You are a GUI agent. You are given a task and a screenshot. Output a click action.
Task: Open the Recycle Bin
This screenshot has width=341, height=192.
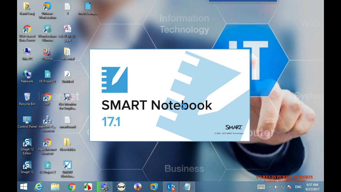tap(27, 99)
